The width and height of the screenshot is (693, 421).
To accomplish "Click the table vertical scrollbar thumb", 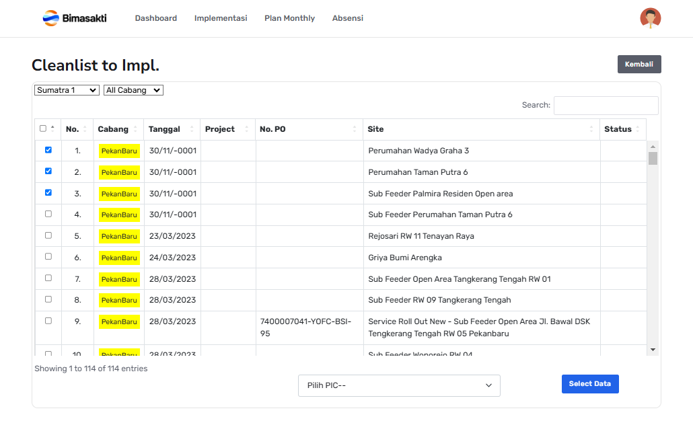I will coord(653,159).
